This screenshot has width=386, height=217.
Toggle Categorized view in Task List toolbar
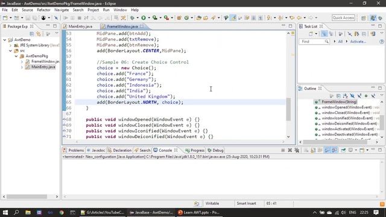point(324,34)
